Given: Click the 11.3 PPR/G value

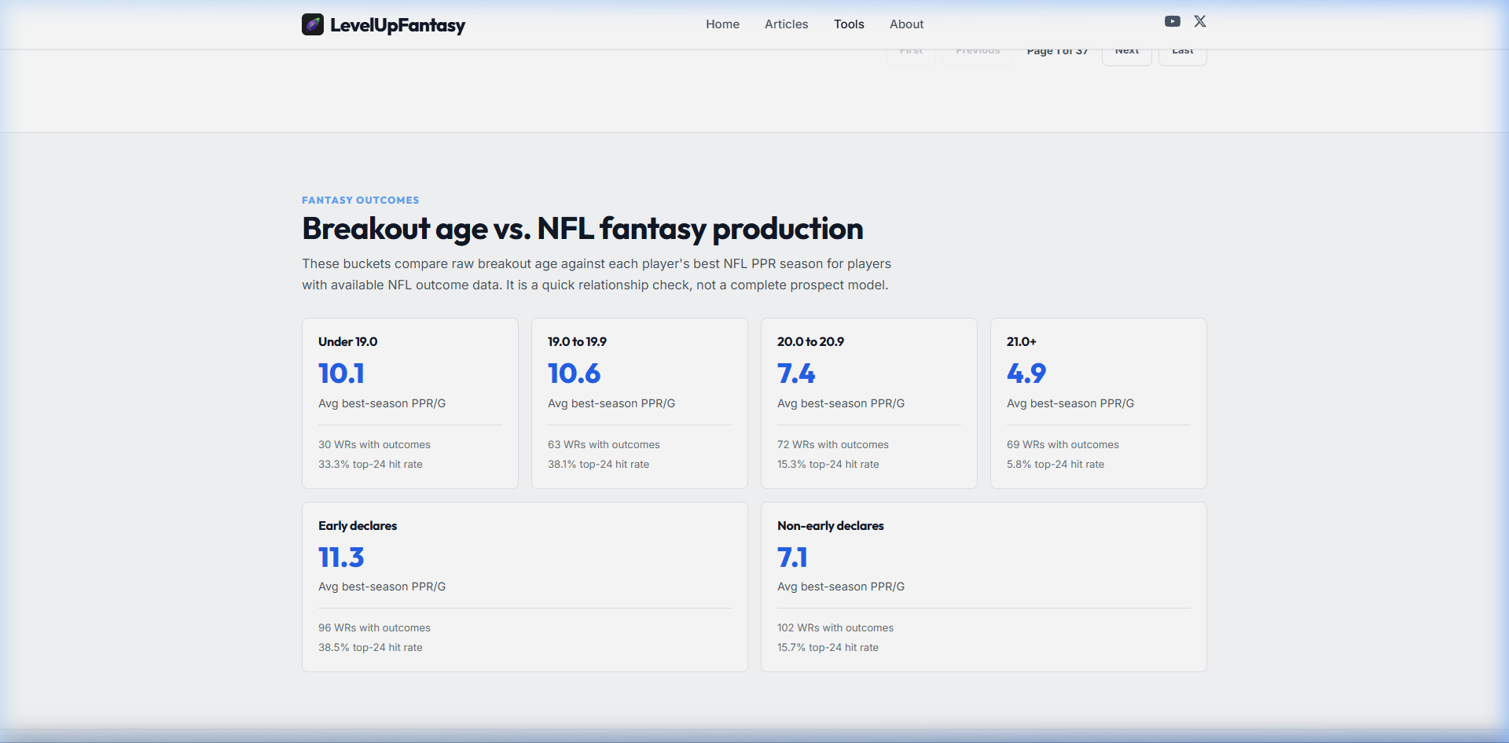Looking at the screenshot, I should point(341,557).
